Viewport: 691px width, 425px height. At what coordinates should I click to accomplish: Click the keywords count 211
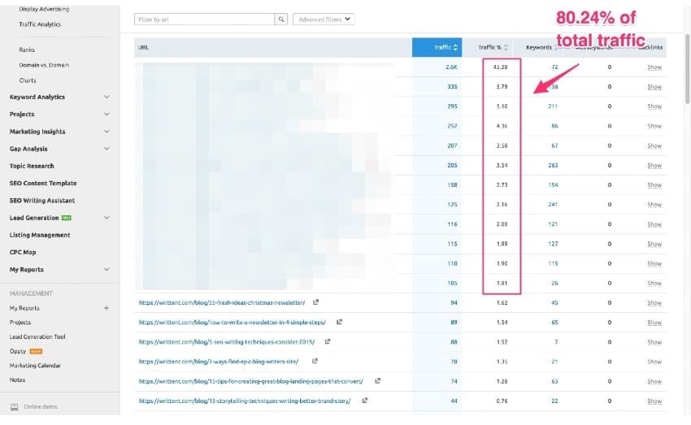553,106
